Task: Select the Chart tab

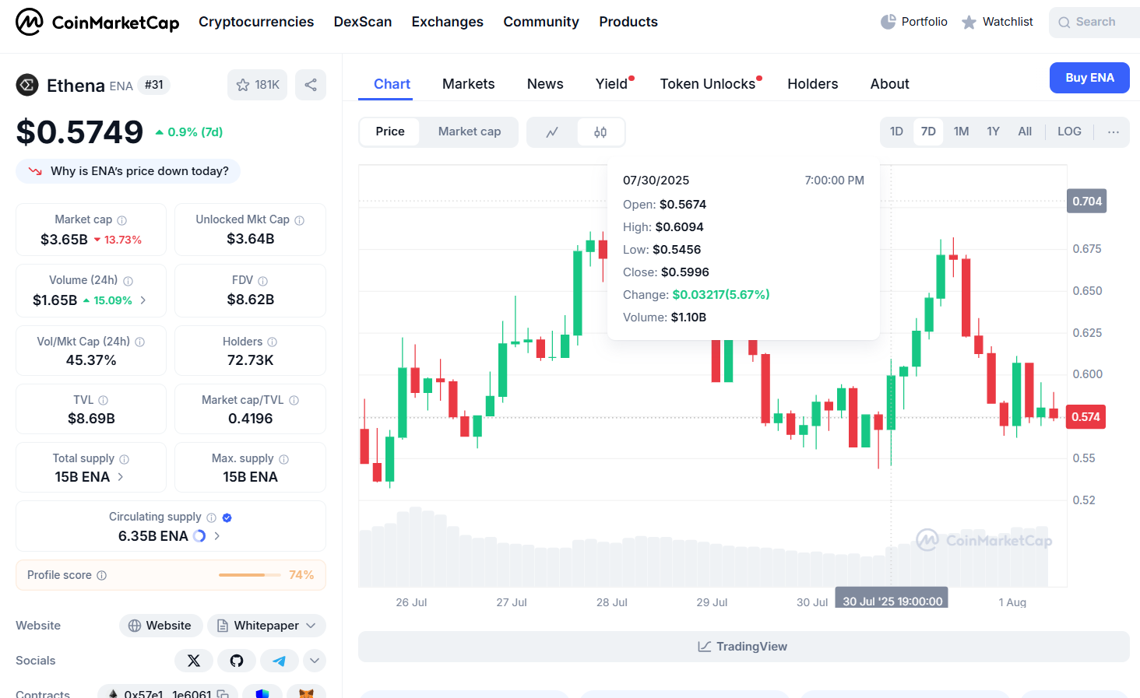Action: [392, 84]
